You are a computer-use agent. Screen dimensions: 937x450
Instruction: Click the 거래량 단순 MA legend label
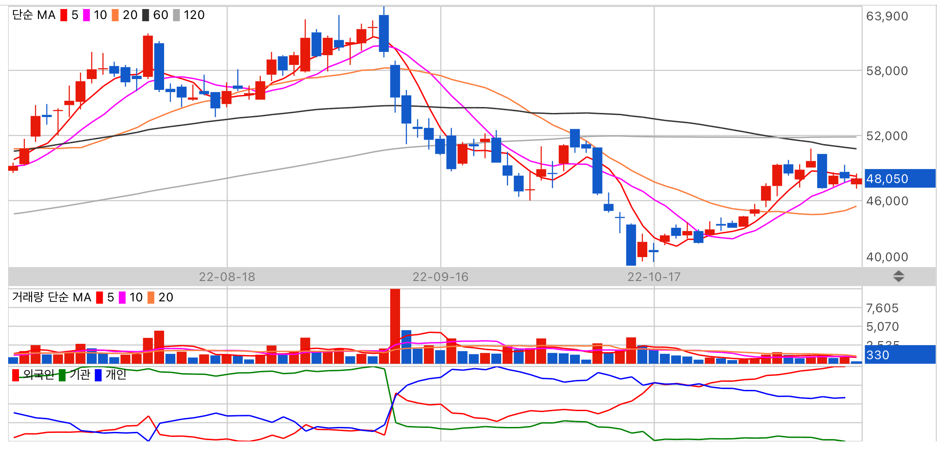coord(52,297)
